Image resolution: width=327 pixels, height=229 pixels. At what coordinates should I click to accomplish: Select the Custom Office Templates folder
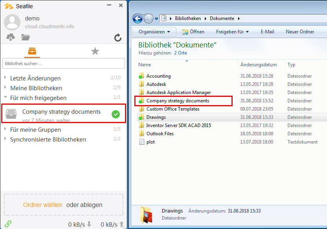coord(173,109)
